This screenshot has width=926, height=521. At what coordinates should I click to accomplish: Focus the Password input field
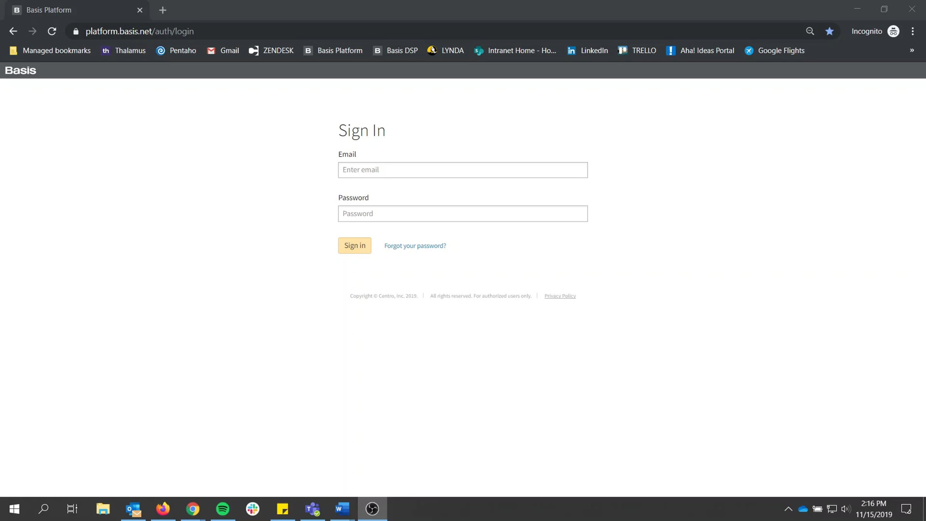tap(463, 213)
